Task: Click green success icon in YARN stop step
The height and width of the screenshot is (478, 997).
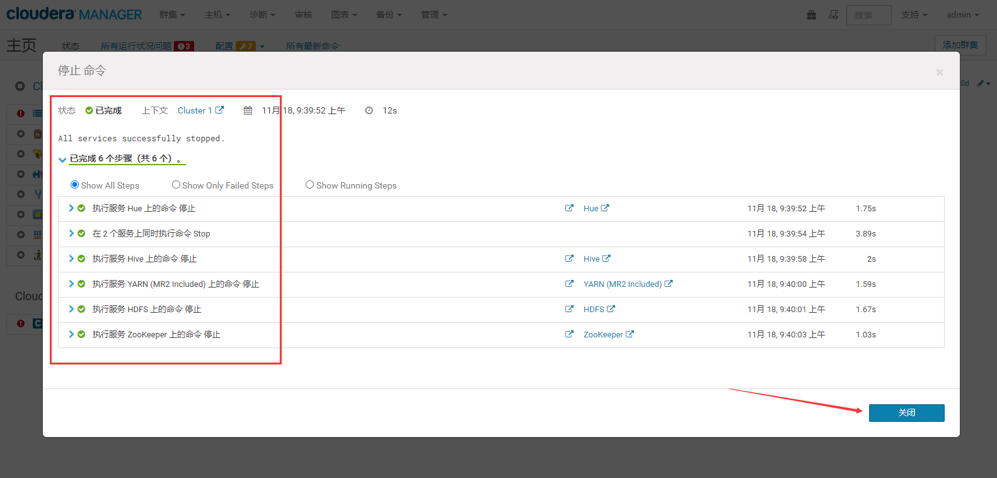Action: coord(81,284)
